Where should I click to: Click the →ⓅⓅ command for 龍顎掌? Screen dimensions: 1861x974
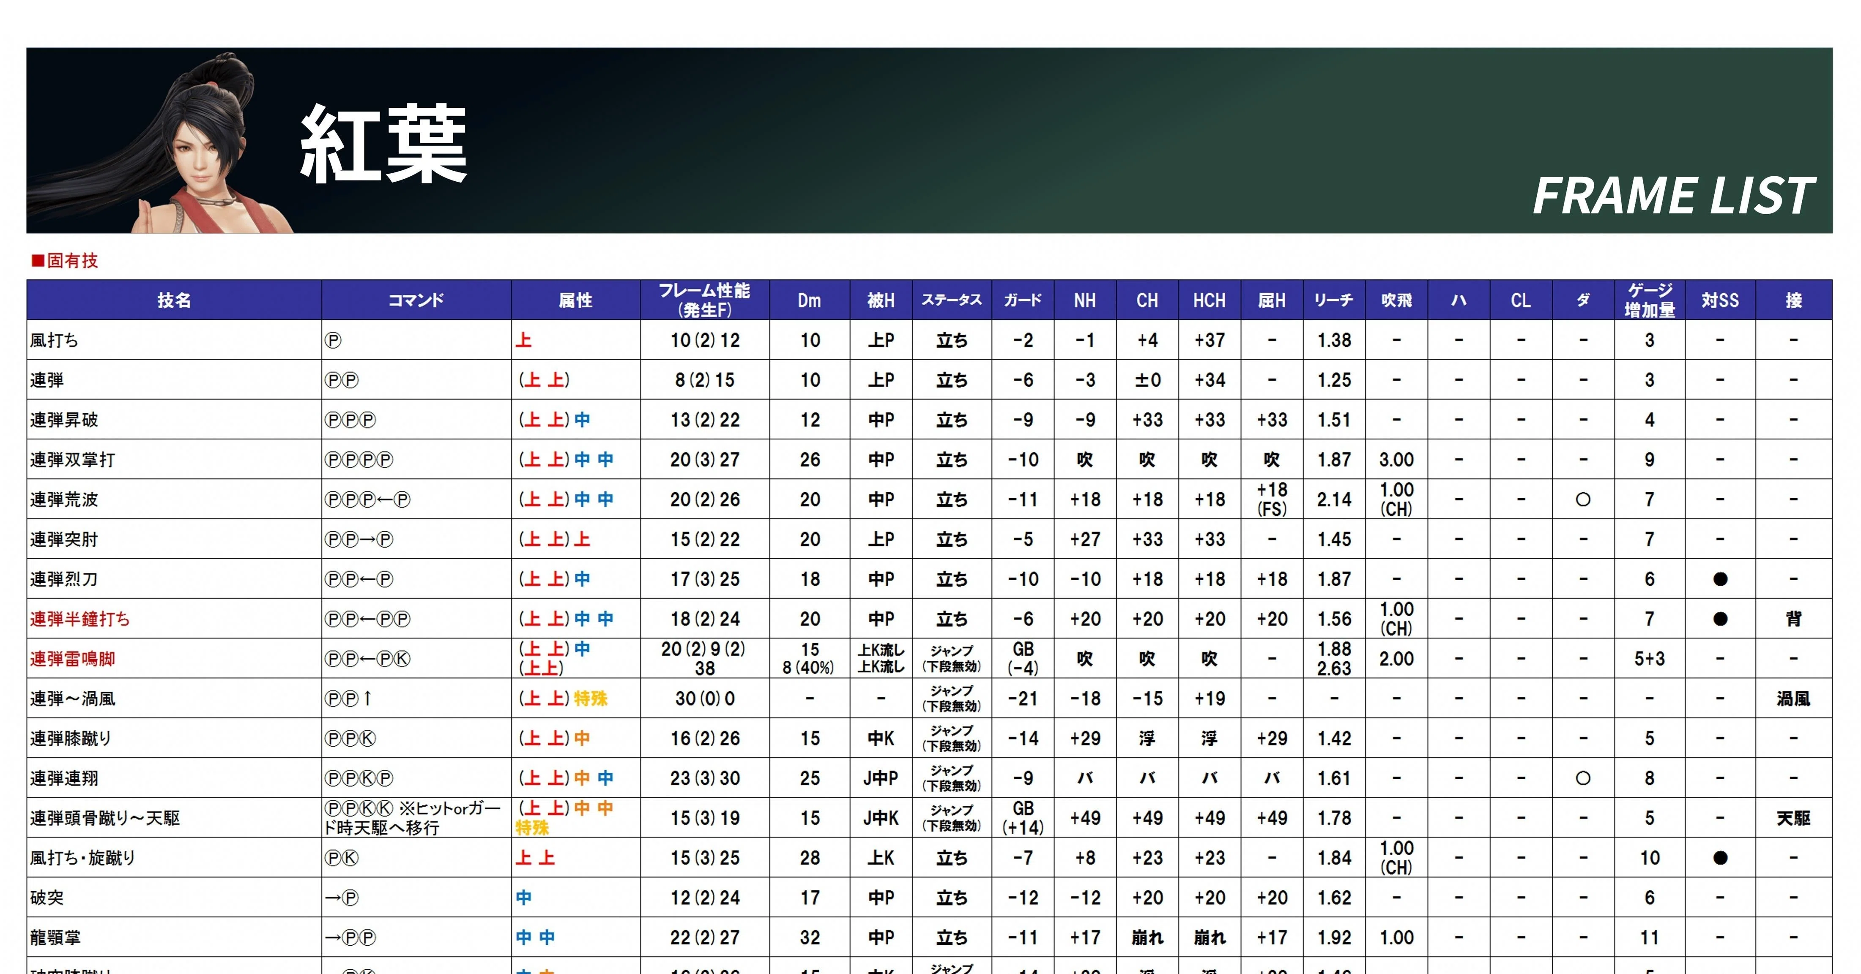(x=350, y=937)
